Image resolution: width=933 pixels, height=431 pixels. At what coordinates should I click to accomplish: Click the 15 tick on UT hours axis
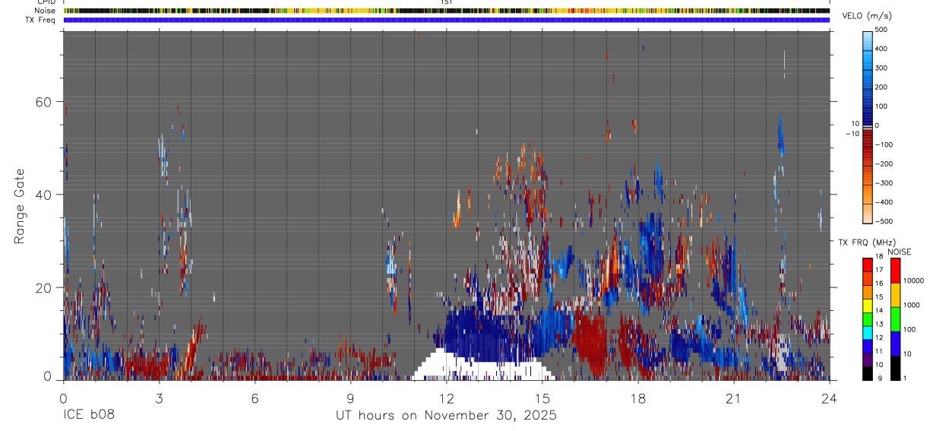pyautogui.click(x=542, y=398)
